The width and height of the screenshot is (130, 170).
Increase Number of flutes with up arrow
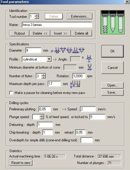44,75
